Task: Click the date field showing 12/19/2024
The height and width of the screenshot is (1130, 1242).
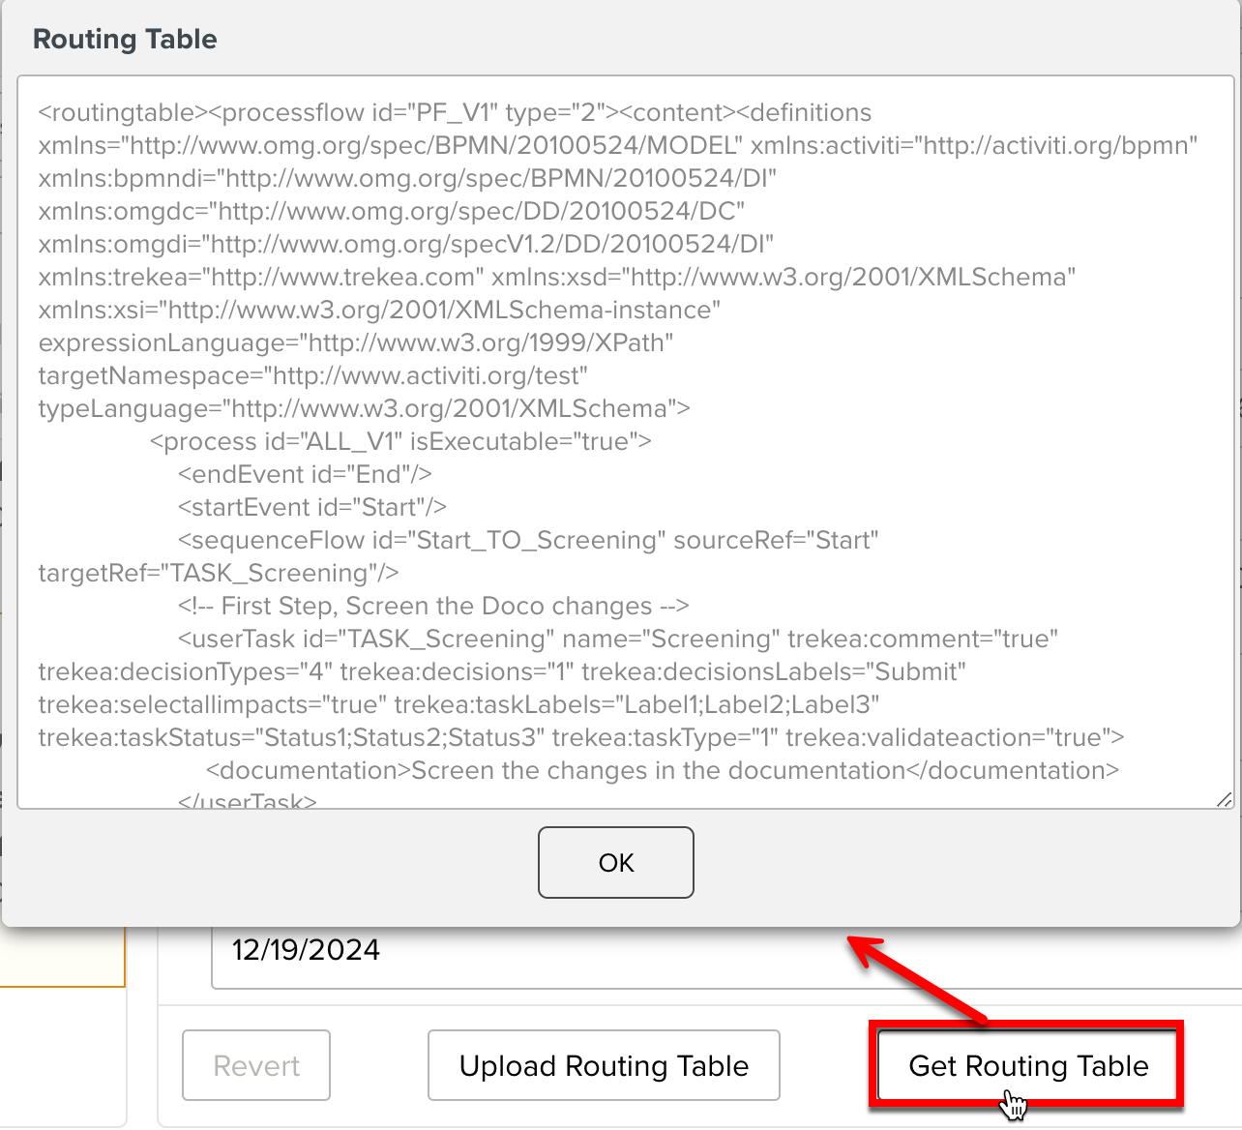Action: click(677, 950)
